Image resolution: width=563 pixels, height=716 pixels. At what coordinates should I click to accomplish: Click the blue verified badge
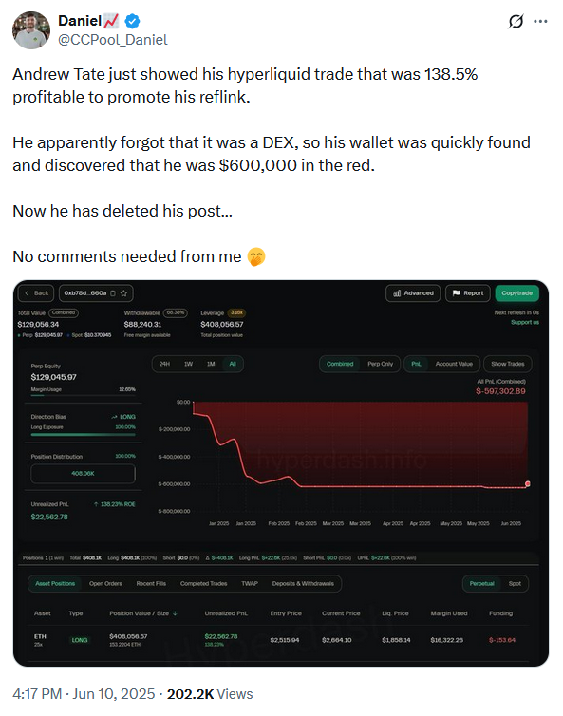132,21
